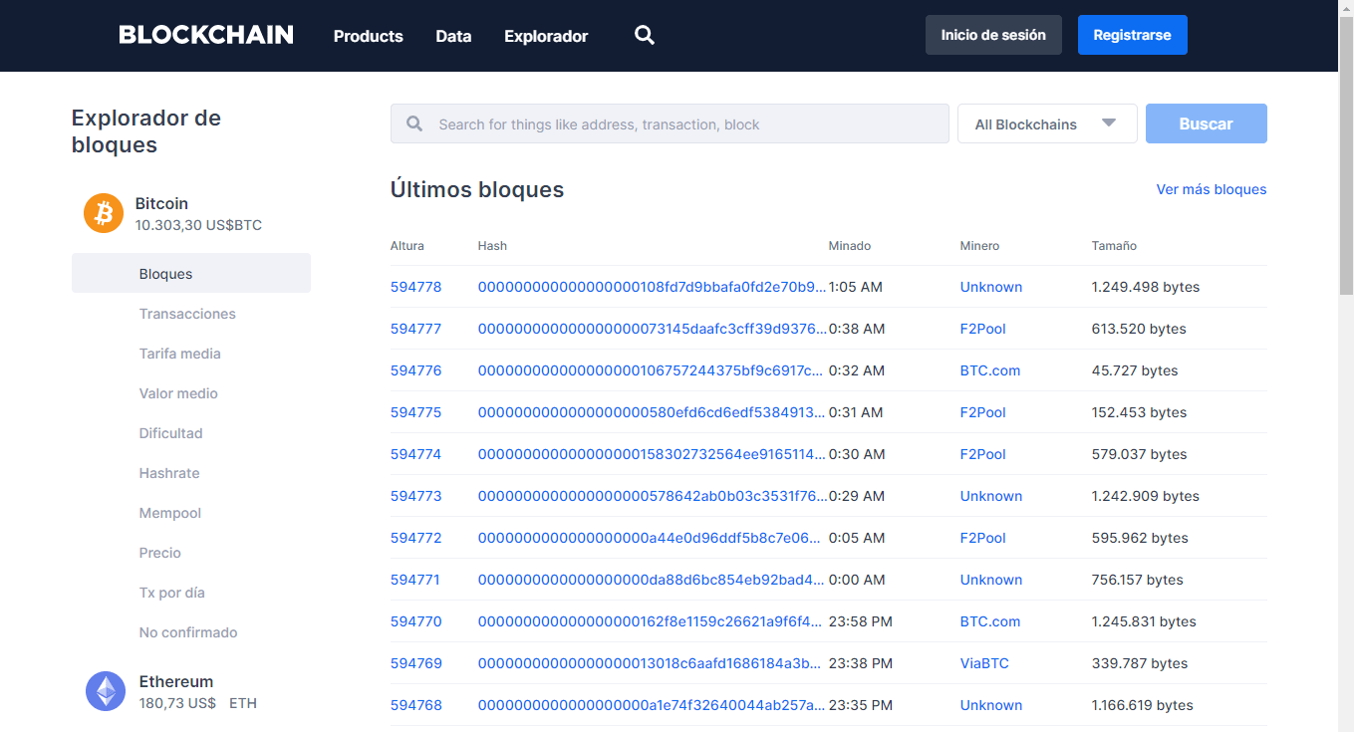Open Hashrate in the sidebar
The image size is (1354, 732).
pos(169,473)
